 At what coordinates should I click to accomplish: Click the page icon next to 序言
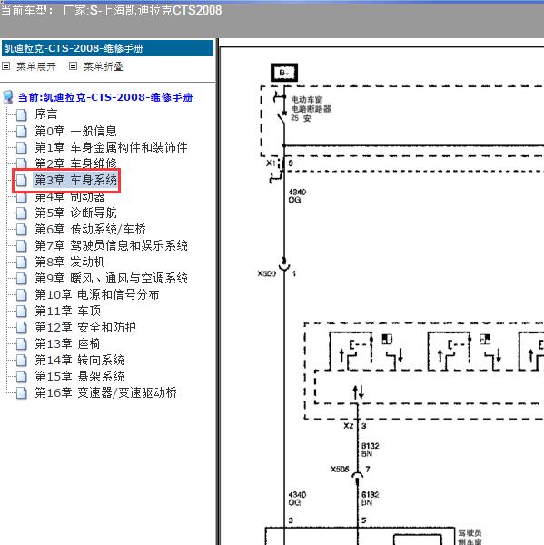coord(22,114)
